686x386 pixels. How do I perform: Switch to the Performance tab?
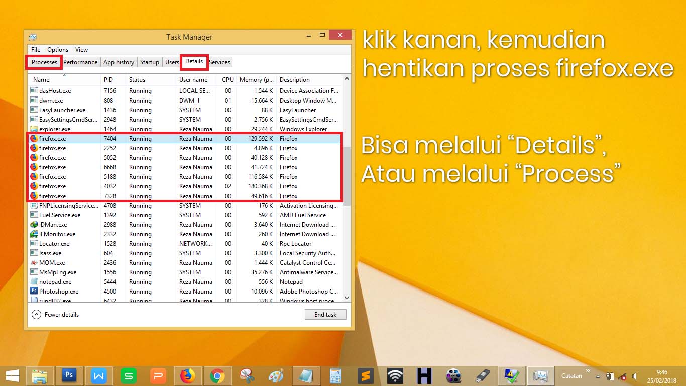click(80, 62)
